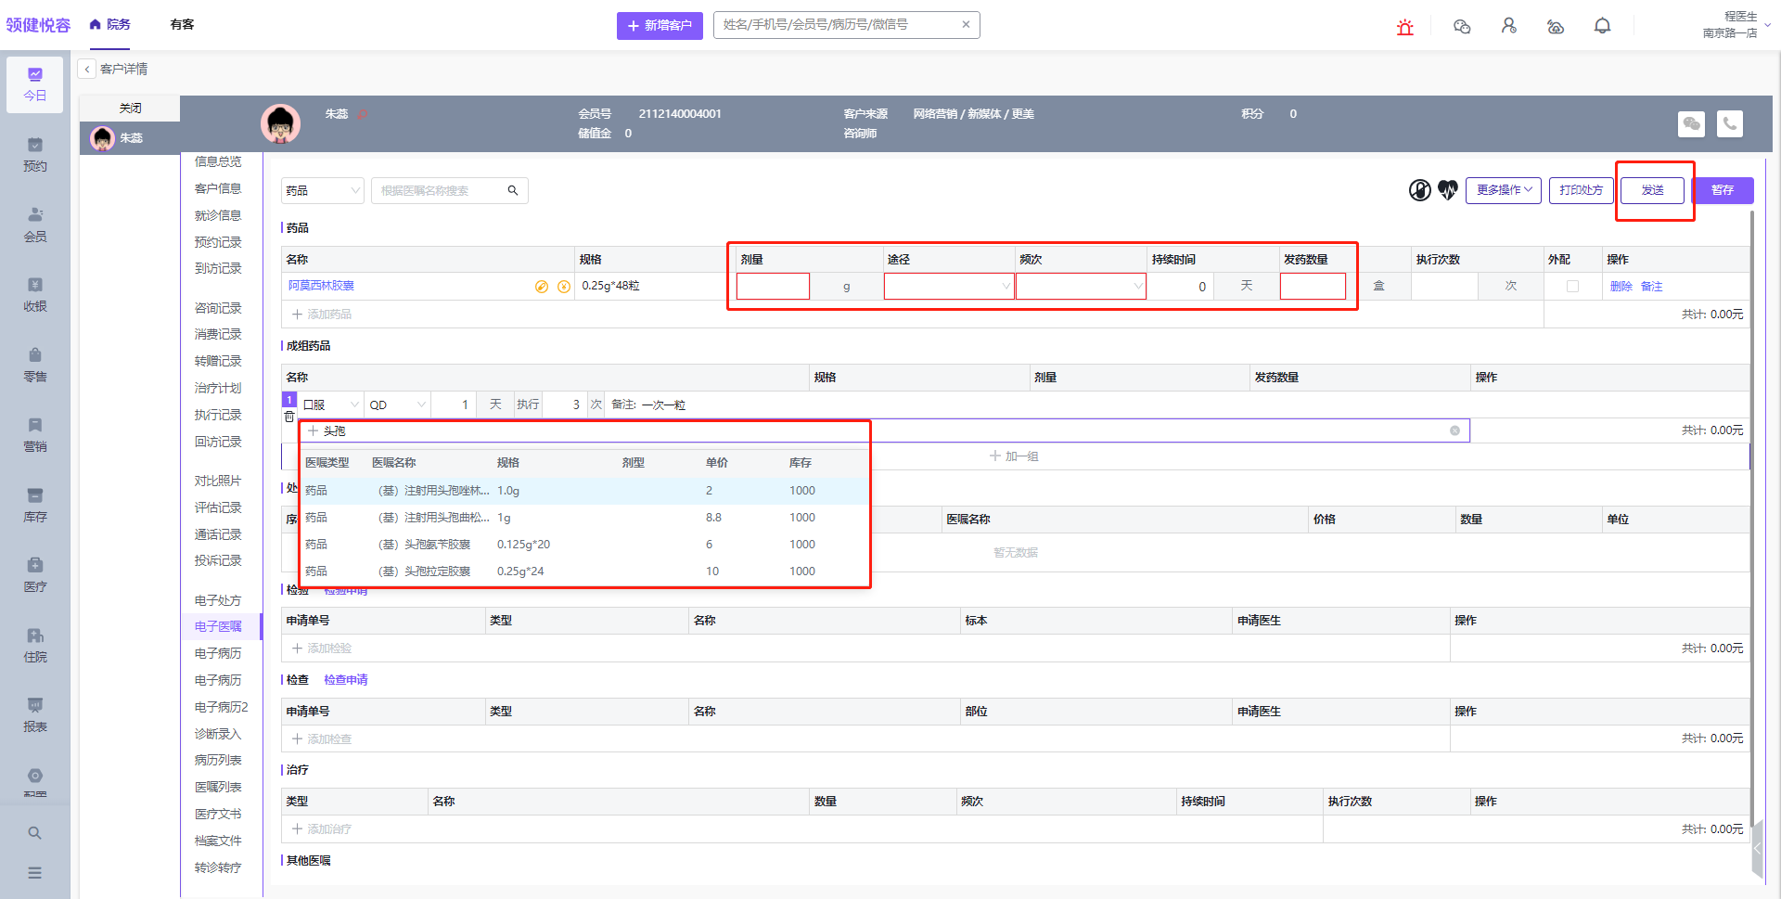Open the WeChat messages icon in top bar
1781x899 pixels.
coord(1462,27)
